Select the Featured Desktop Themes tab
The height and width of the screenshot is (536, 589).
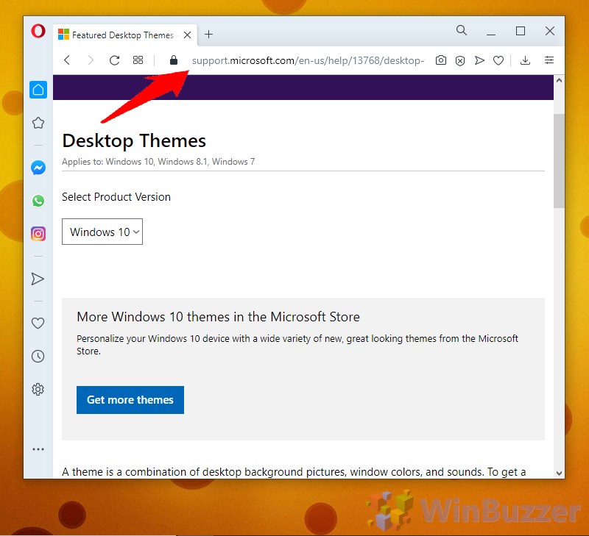point(125,35)
